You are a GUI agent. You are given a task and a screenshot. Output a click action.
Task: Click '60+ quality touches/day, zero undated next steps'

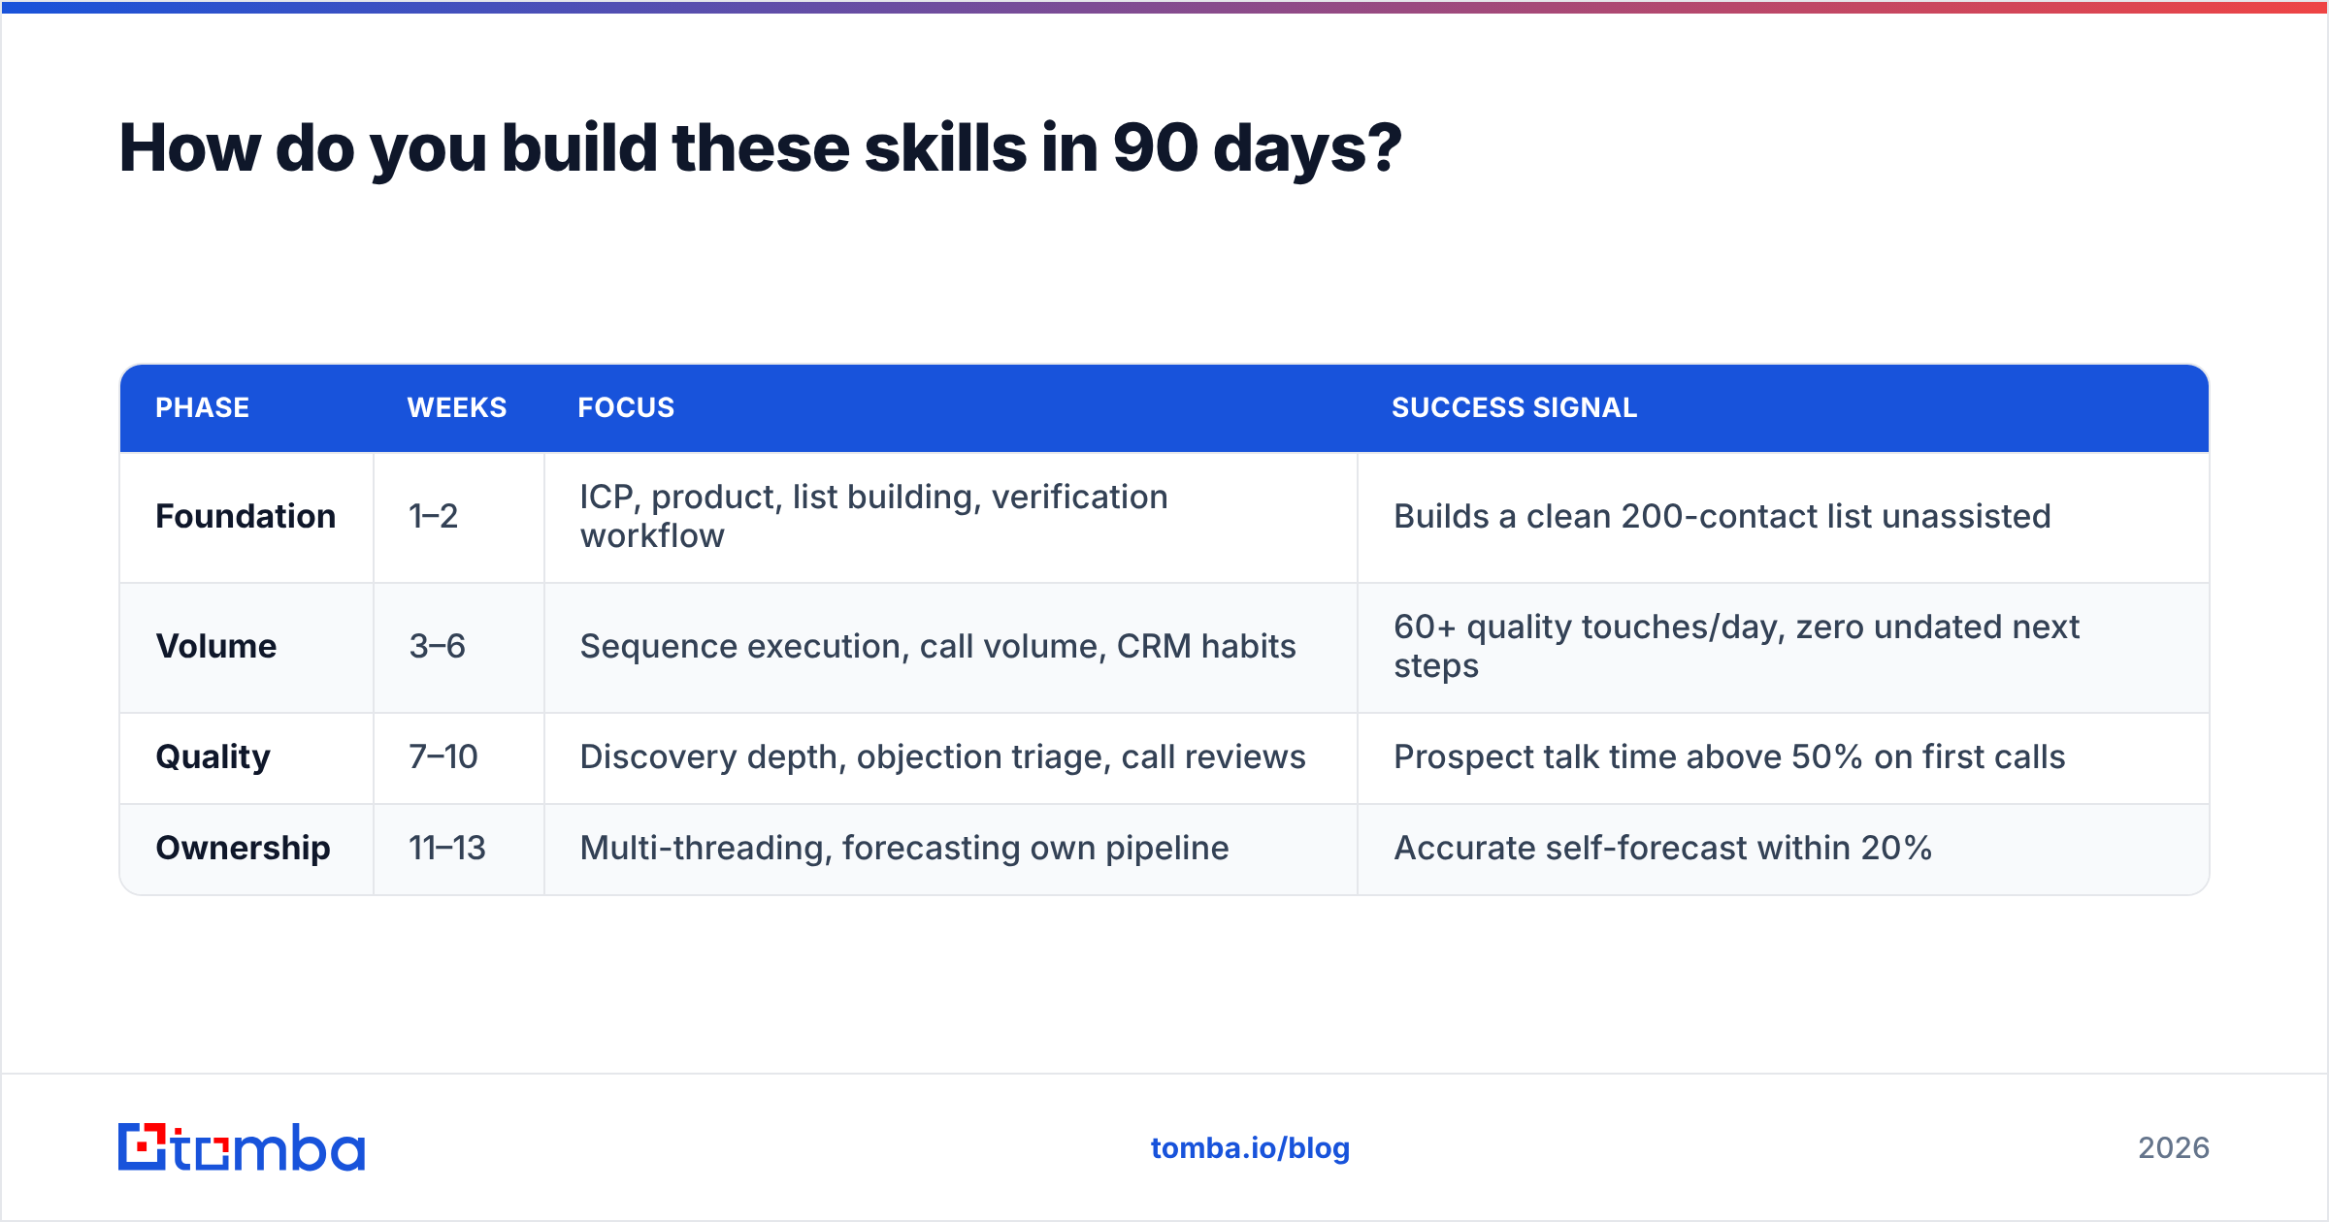pos(1736,646)
